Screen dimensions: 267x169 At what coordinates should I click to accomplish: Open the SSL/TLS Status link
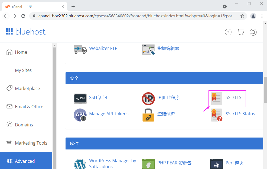pyautogui.click(x=240, y=114)
